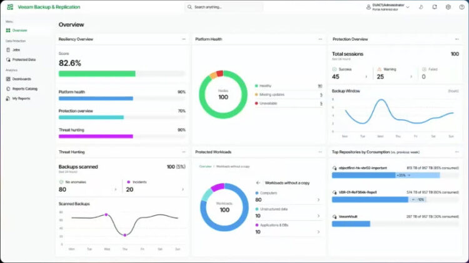Open the Resiliency Overview more options menu
469x263 pixels.
pos(184,39)
